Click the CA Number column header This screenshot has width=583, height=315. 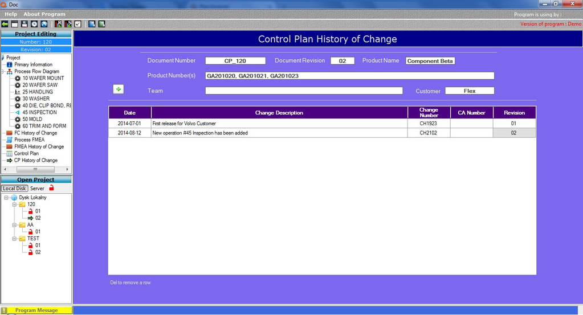[471, 113]
